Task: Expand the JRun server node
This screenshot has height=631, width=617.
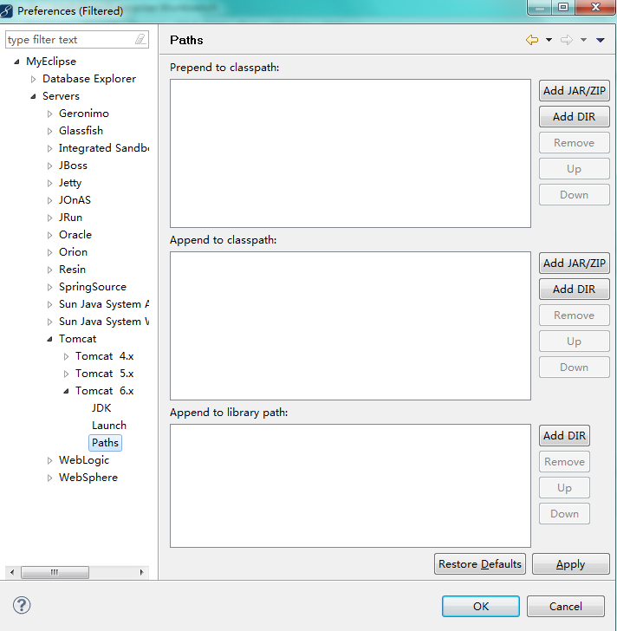Action: pos(49,218)
